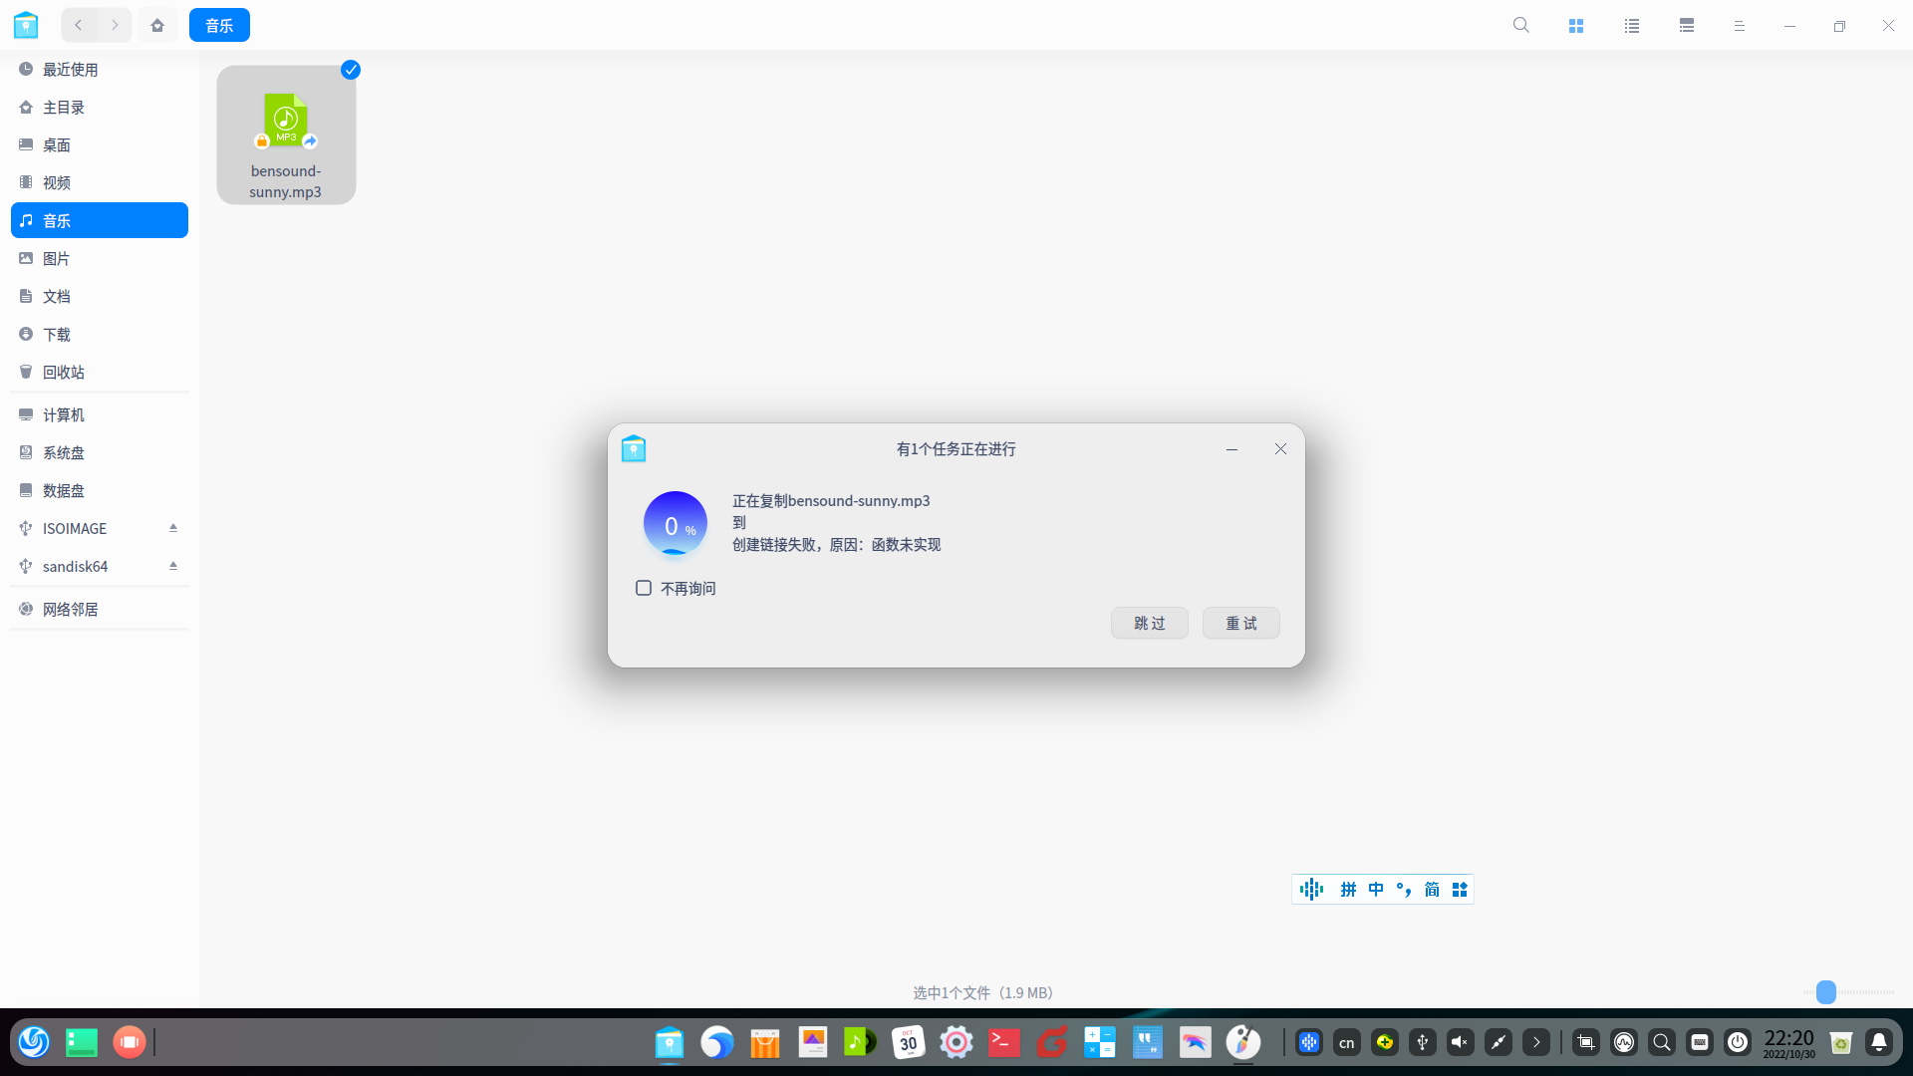Click the 音乐 breadcrumb in the address bar

click(219, 25)
